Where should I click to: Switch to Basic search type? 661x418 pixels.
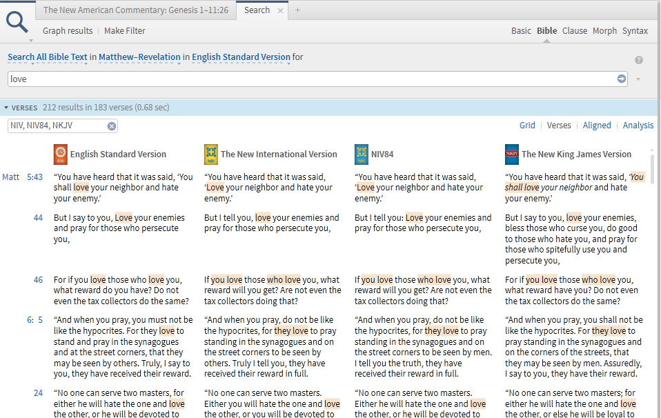(521, 31)
